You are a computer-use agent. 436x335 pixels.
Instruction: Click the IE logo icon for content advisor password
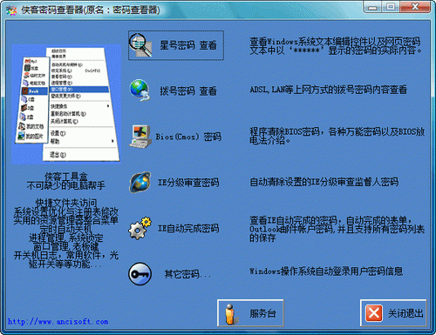[140, 182]
